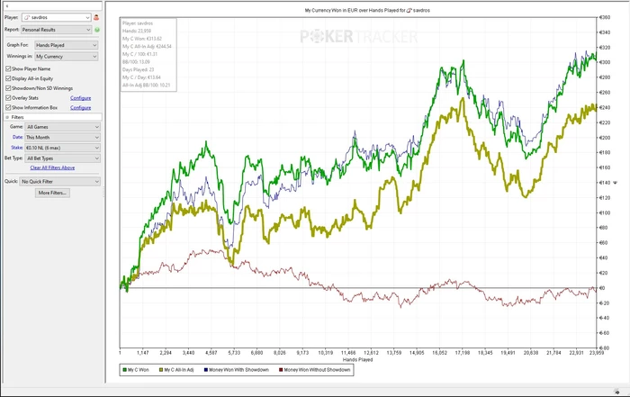Screen dimensions: 630x397
Task: Open the Player dropdown showing savdros
Action: pyautogui.click(x=56, y=17)
